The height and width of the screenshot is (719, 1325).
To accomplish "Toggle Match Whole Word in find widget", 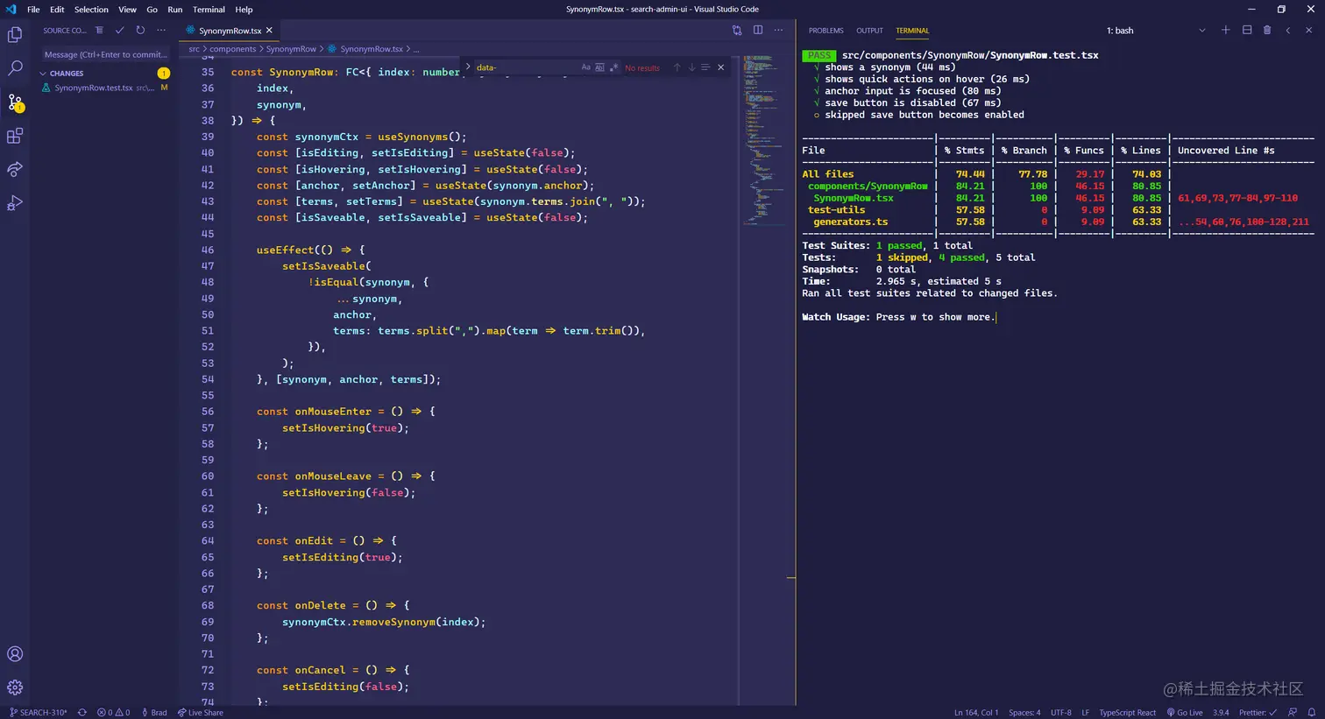I will click(599, 67).
